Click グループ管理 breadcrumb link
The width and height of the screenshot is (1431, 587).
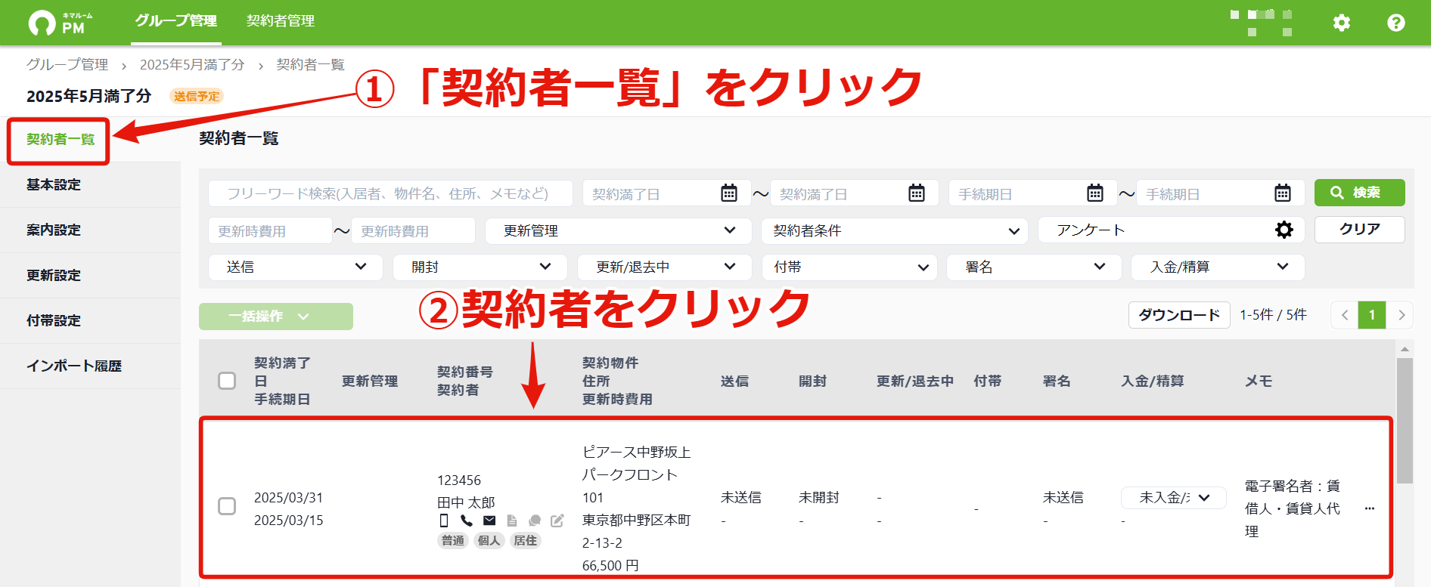pos(67,65)
